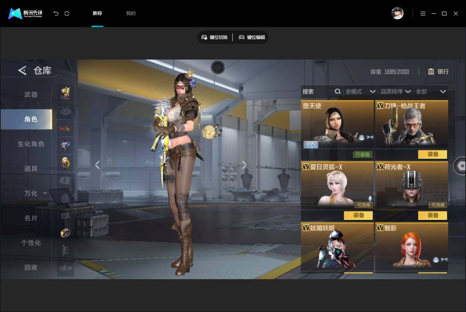Select the red weapon sidebar icon
Image resolution: width=466 pixels, height=312 pixels.
(65, 128)
